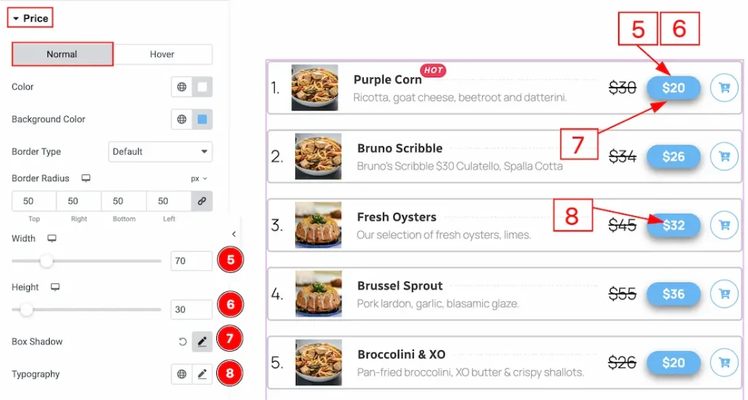Screen dimensions: 748x400
Task: Click the $36 Brussel Sprout price
Action: tap(673, 293)
